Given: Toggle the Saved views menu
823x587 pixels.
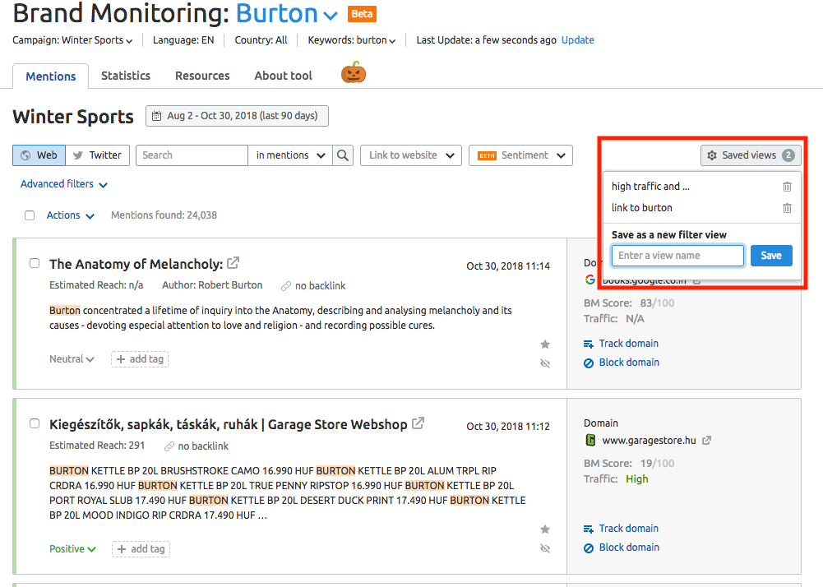Looking at the screenshot, I should (751, 155).
